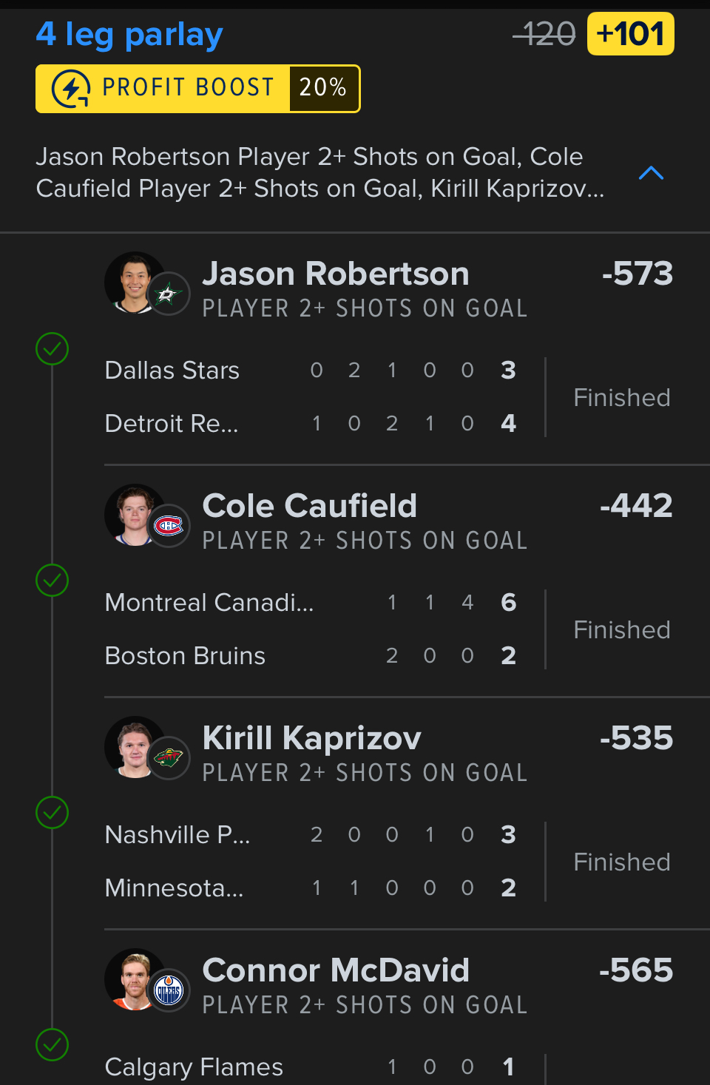Tap the parlay legs summary text

pyautogui.click(x=320, y=172)
